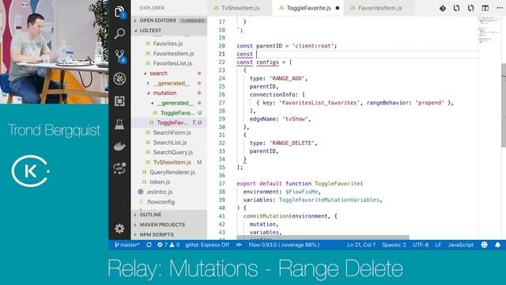The width and height of the screenshot is (506, 285).
Task: Open the Search view in activity bar
Action: (x=119, y=33)
